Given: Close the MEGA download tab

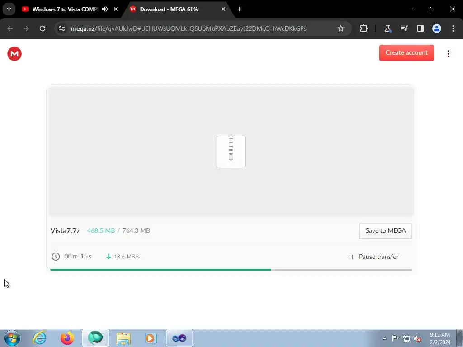Looking at the screenshot, I should click(x=223, y=9).
